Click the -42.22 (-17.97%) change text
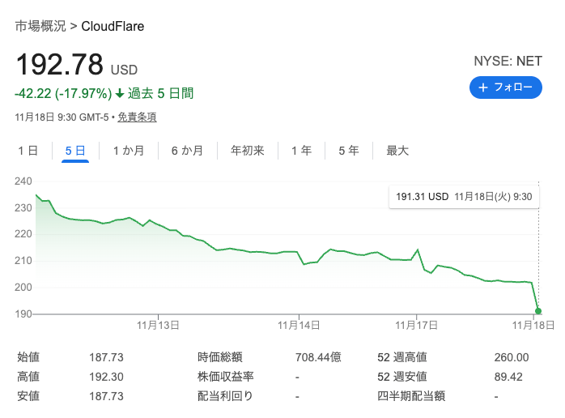The height and width of the screenshot is (418, 565). click(x=63, y=93)
